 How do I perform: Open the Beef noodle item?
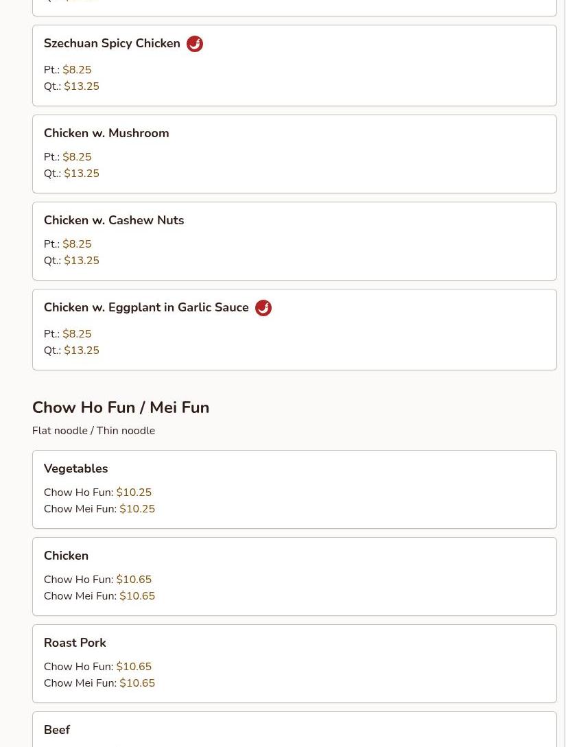[x=57, y=730]
